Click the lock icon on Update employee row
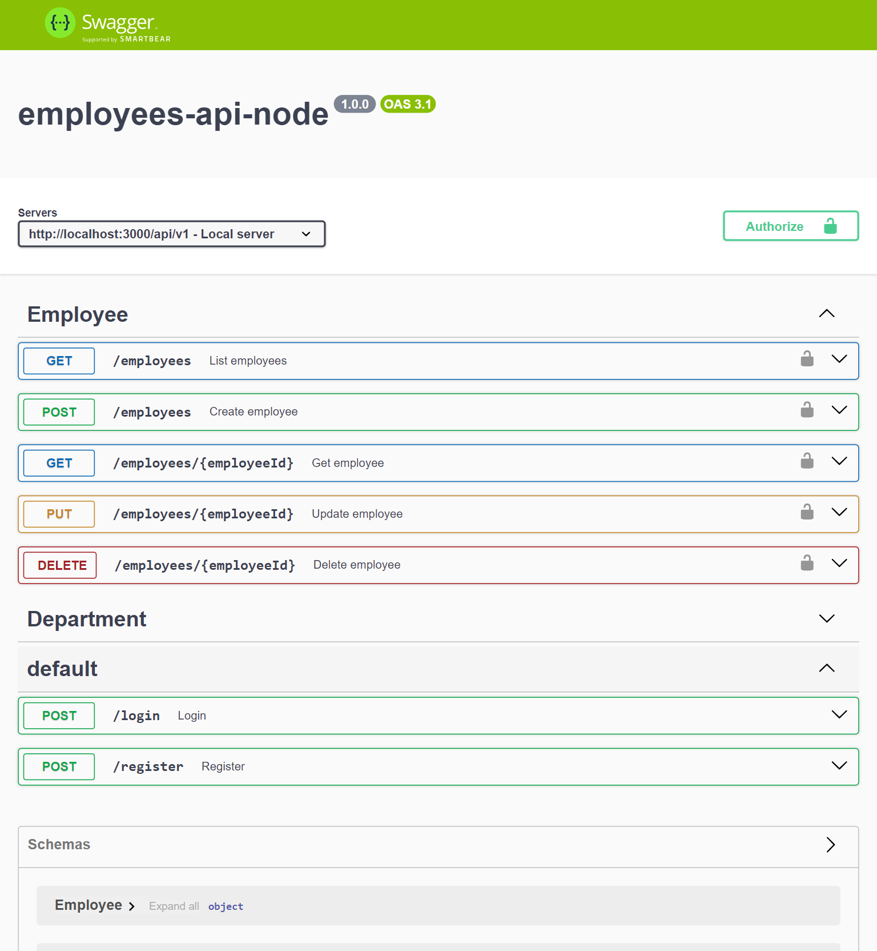This screenshot has height=951, width=877. 807,512
